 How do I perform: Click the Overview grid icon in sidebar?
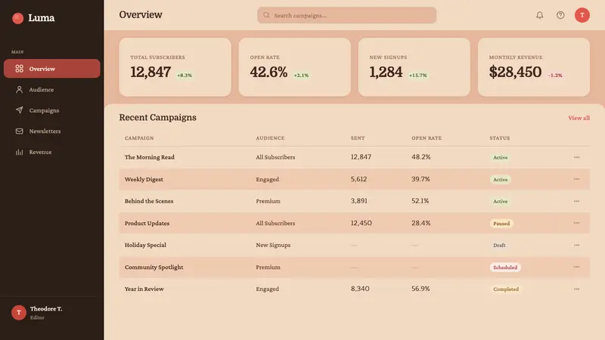click(x=20, y=69)
